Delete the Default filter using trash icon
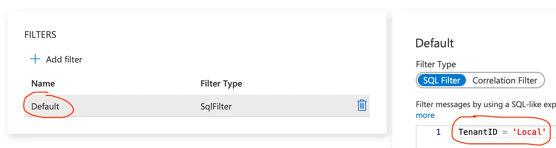Viewport: 556px width, 148px height. (362, 105)
